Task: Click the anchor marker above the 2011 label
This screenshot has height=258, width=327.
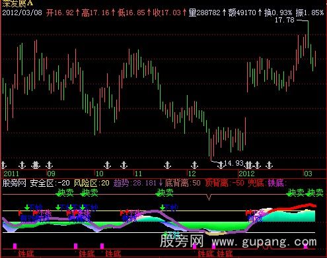Action: click(x=3, y=164)
